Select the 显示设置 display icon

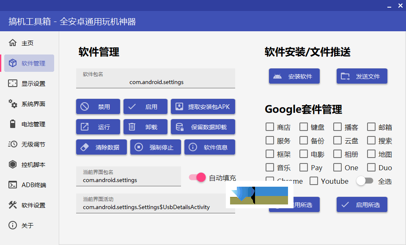(12, 83)
